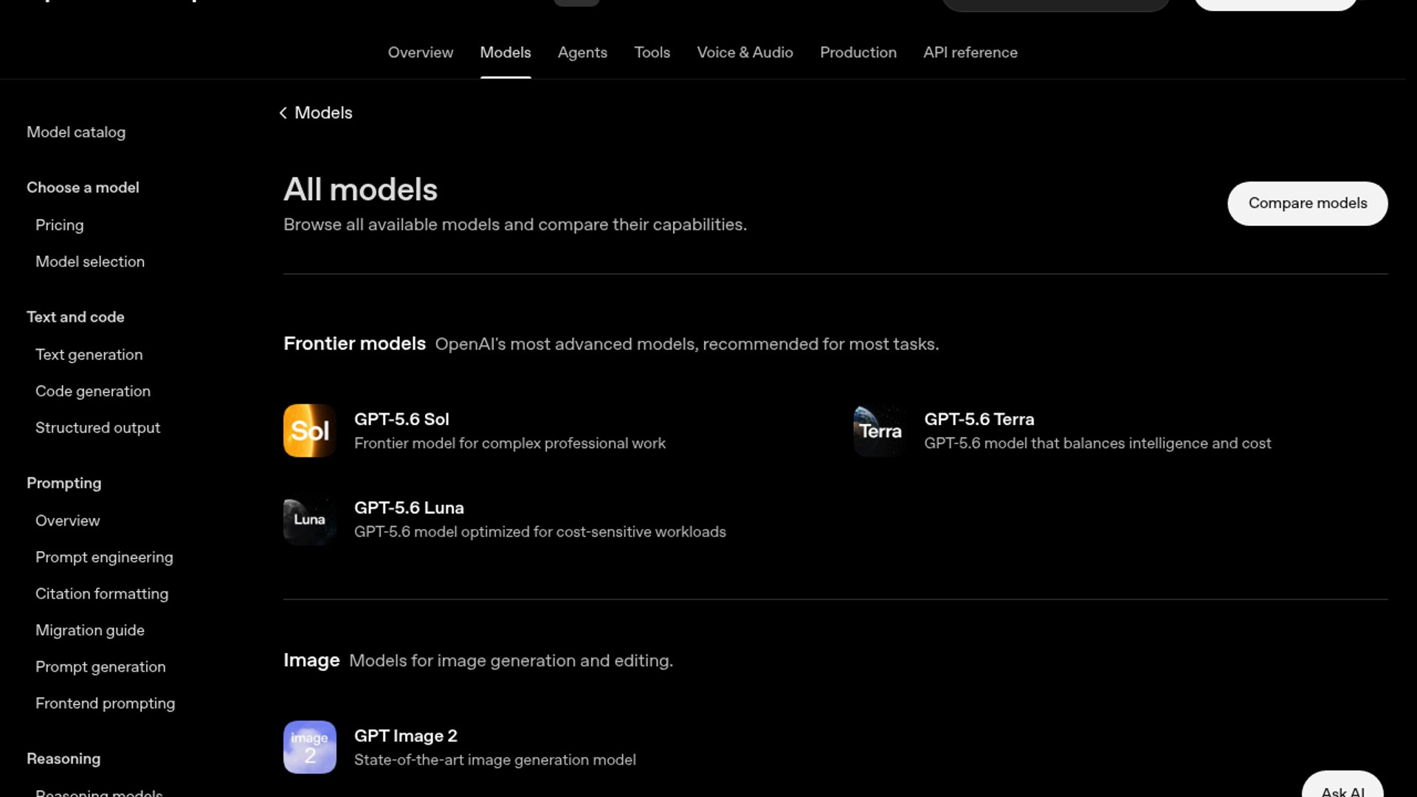Open the GPT Image 2 model title

tap(406, 736)
